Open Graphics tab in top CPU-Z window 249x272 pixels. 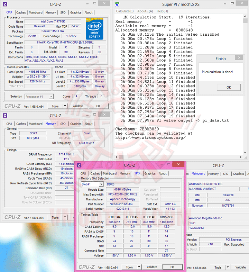76,12
